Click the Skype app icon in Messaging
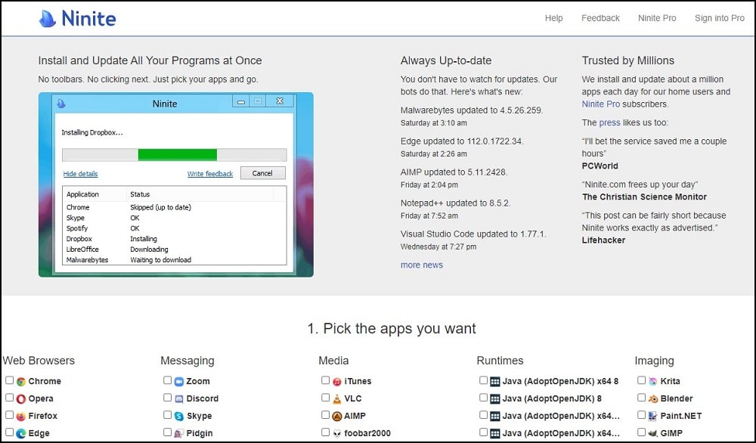 click(179, 417)
